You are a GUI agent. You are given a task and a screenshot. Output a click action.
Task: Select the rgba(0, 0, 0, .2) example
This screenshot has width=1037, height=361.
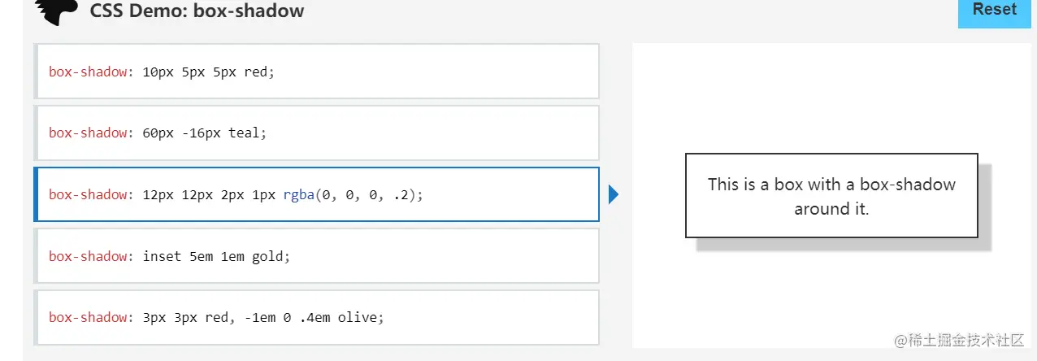pyautogui.click(x=317, y=195)
